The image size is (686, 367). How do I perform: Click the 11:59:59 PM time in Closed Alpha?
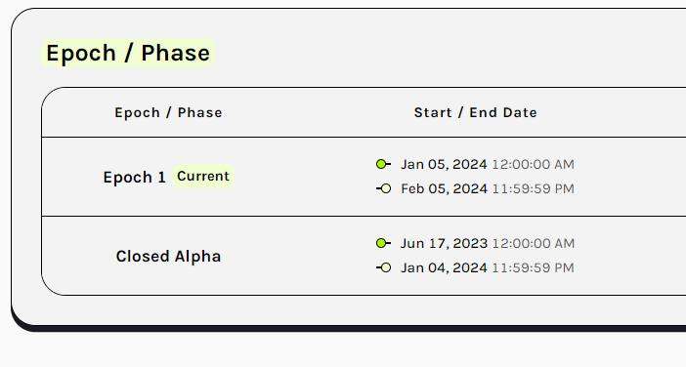coord(533,267)
